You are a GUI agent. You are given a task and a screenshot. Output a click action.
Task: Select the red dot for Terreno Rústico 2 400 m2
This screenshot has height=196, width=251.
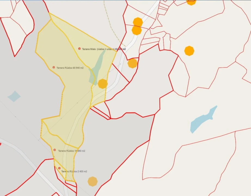[59, 168]
